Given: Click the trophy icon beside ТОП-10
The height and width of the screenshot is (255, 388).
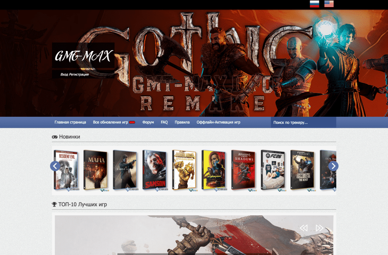Looking at the screenshot, I should pyautogui.click(x=55, y=204).
